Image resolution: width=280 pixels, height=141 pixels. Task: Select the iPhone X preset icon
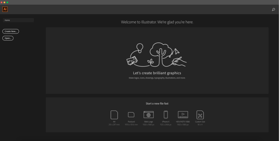pyautogui.click(x=166, y=114)
